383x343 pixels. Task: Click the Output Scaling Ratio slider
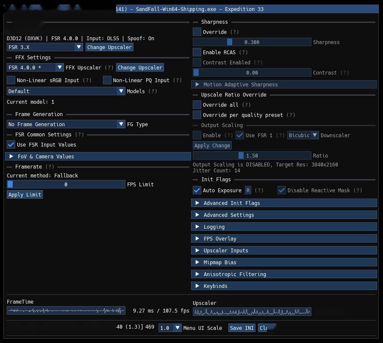tap(252, 155)
